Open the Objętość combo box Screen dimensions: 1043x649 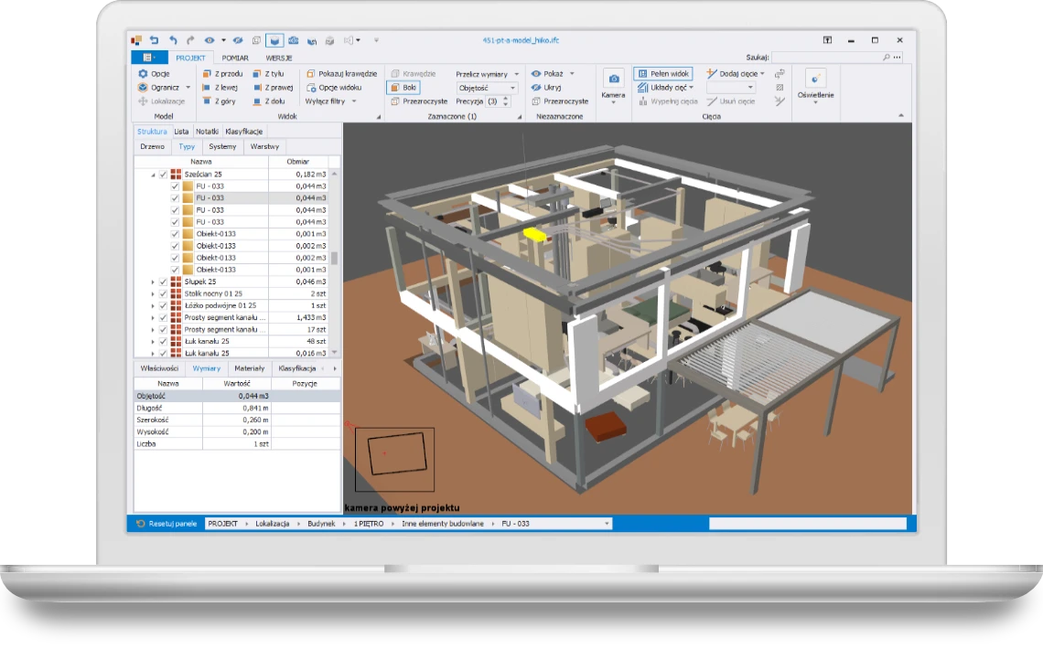tap(487, 88)
